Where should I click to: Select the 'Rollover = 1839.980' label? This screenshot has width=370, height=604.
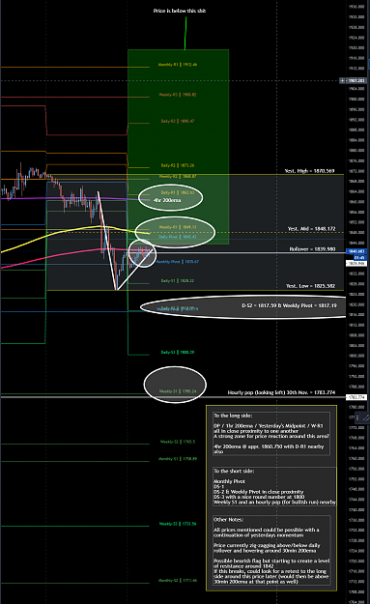click(x=312, y=249)
